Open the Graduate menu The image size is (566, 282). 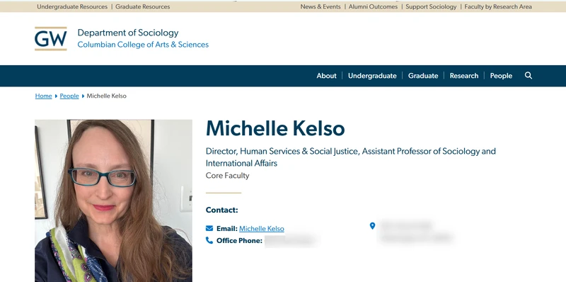click(423, 76)
